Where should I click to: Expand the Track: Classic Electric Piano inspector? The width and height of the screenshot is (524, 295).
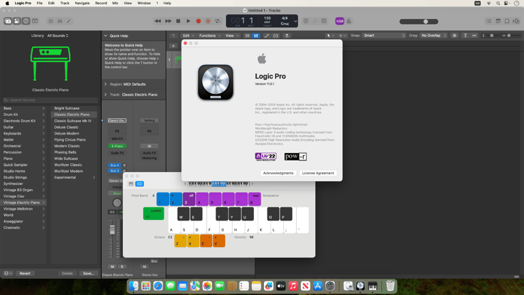coord(106,95)
